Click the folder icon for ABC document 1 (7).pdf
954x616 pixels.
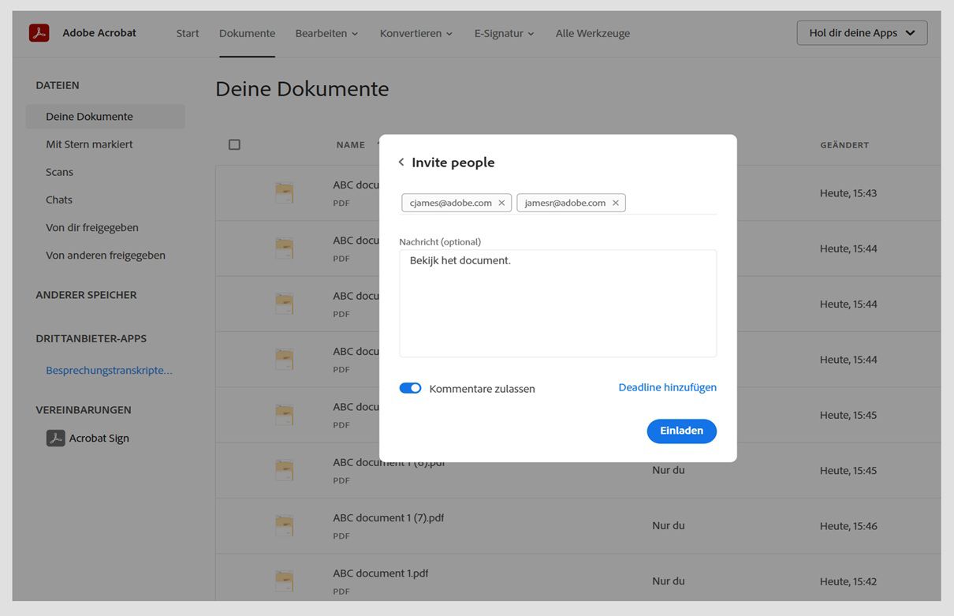point(285,525)
